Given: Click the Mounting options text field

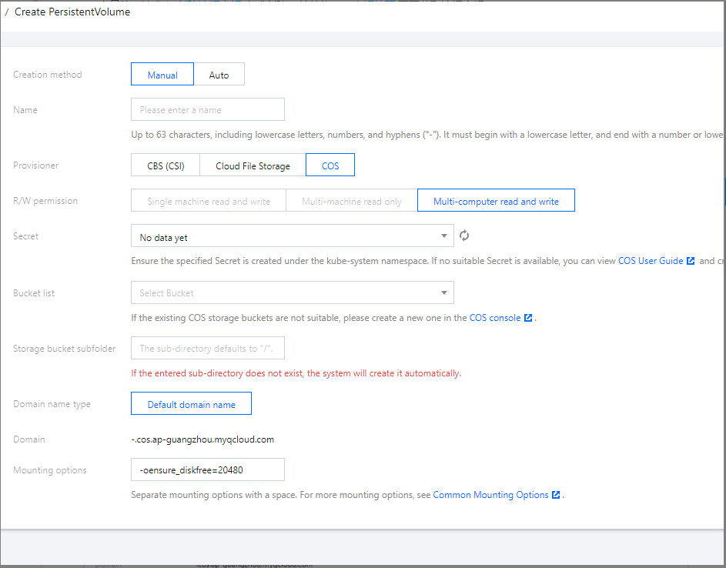Looking at the screenshot, I should point(208,469).
